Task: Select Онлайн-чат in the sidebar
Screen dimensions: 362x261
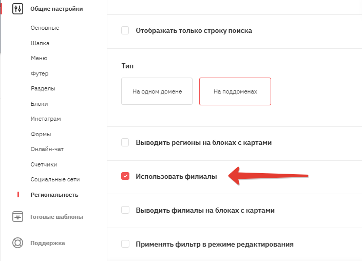Action: [47, 149]
